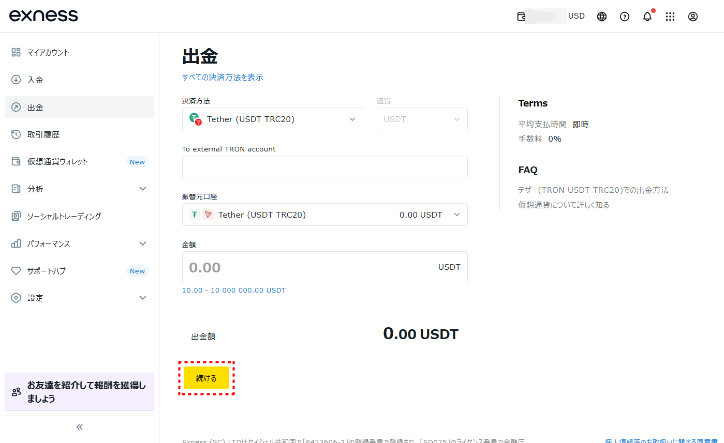Click the 仮想通貨ウォレット wallet icon
The width and height of the screenshot is (724, 443).
point(16,161)
